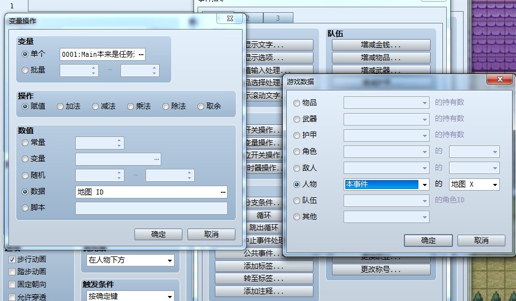Click the 0001:Main variable field
This screenshot has width=516, height=301.
coord(102,55)
